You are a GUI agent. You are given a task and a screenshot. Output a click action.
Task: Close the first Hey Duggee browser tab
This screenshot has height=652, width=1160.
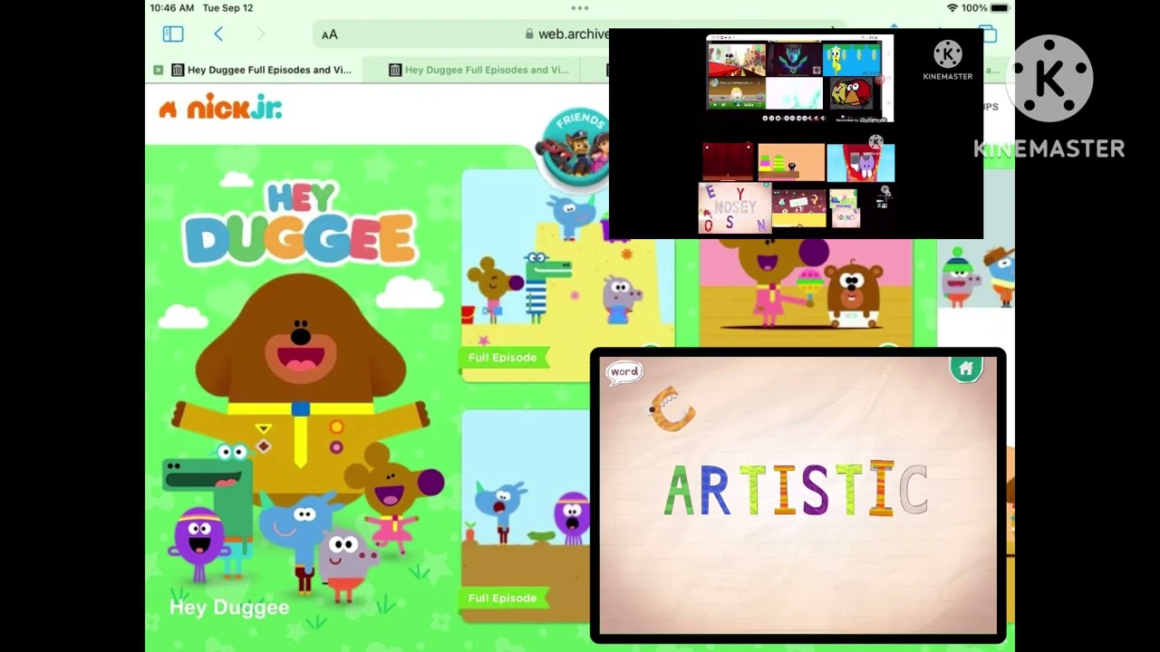click(159, 70)
